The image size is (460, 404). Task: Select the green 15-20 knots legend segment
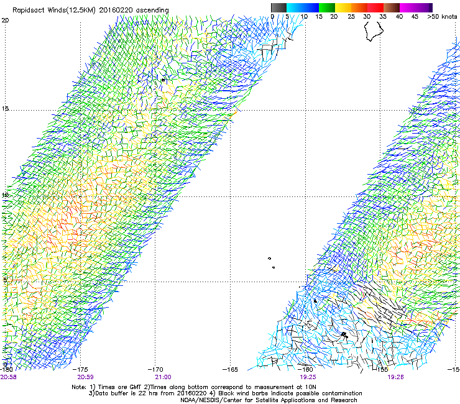(327, 7)
